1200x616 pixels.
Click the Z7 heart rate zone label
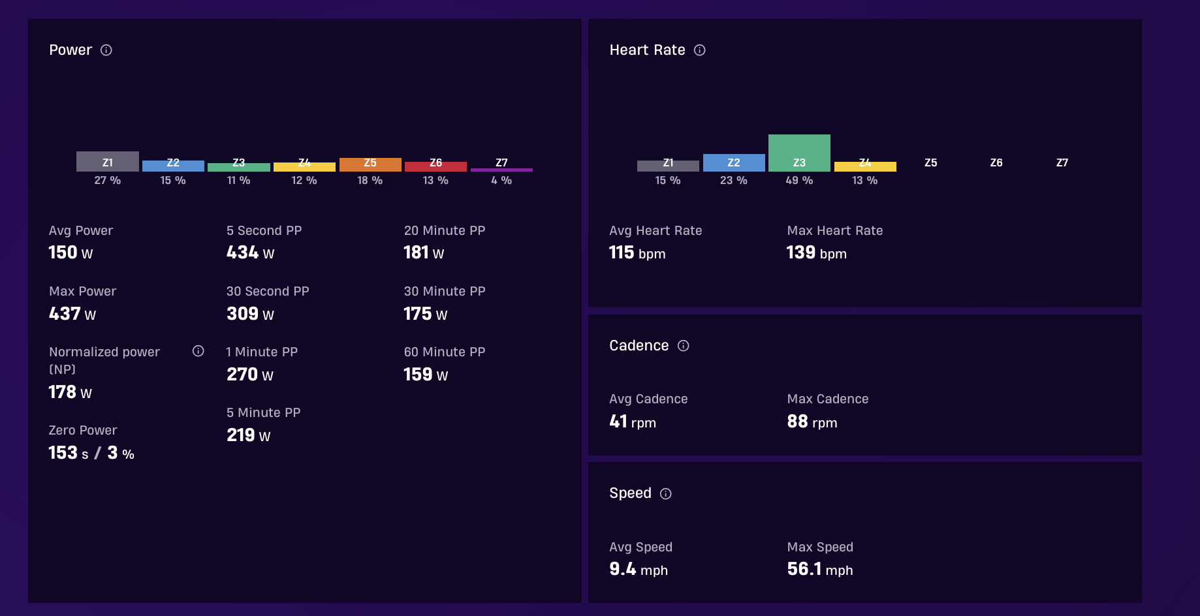click(1062, 162)
